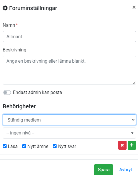This screenshot has width=138, height=179.
Task: Toggle the Endast admin kan posta switch
Action: [7, 93]
